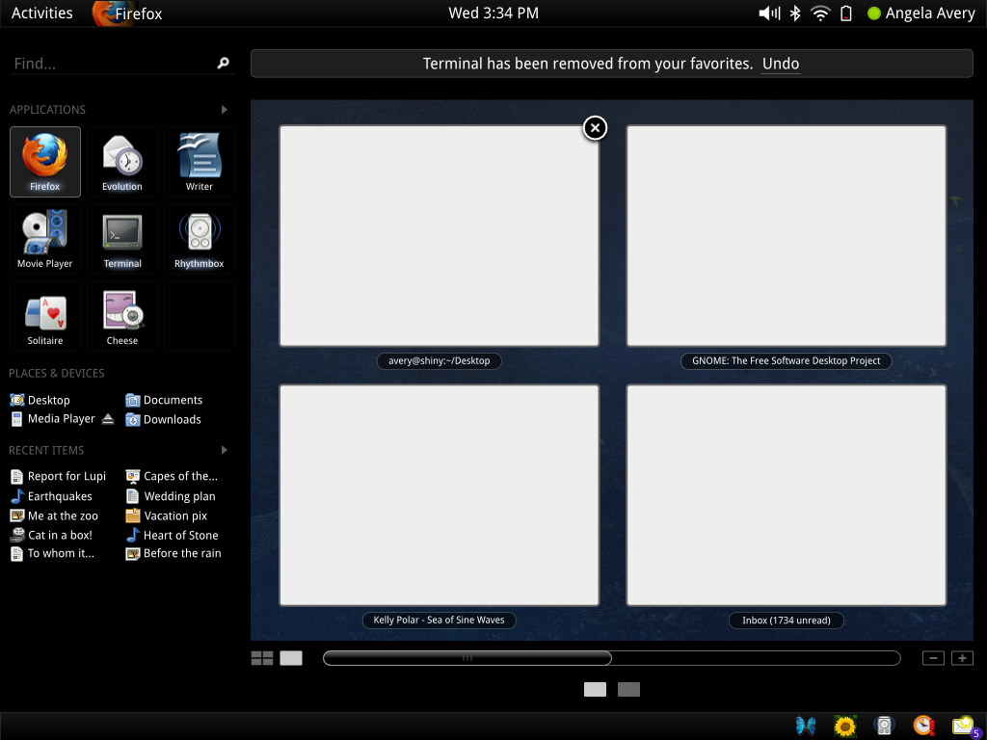Open the Activities overview menu
Image resolution: width=987 pixels, height=740 pixels.
tap(42, 13)
